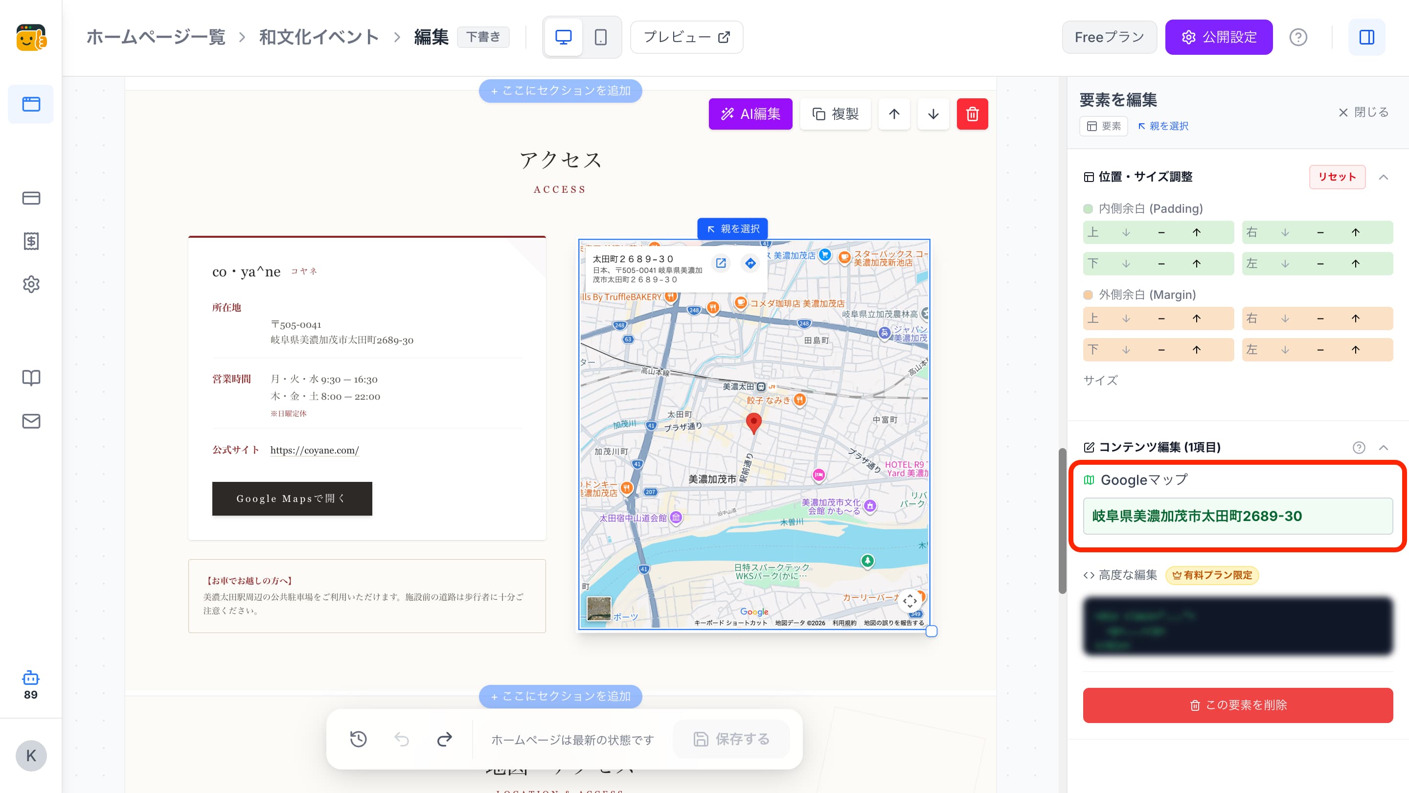This screenshot has height=793, width=1409.
Task: Toggle the right side panel layout icon
Action: pos(1366,37)
